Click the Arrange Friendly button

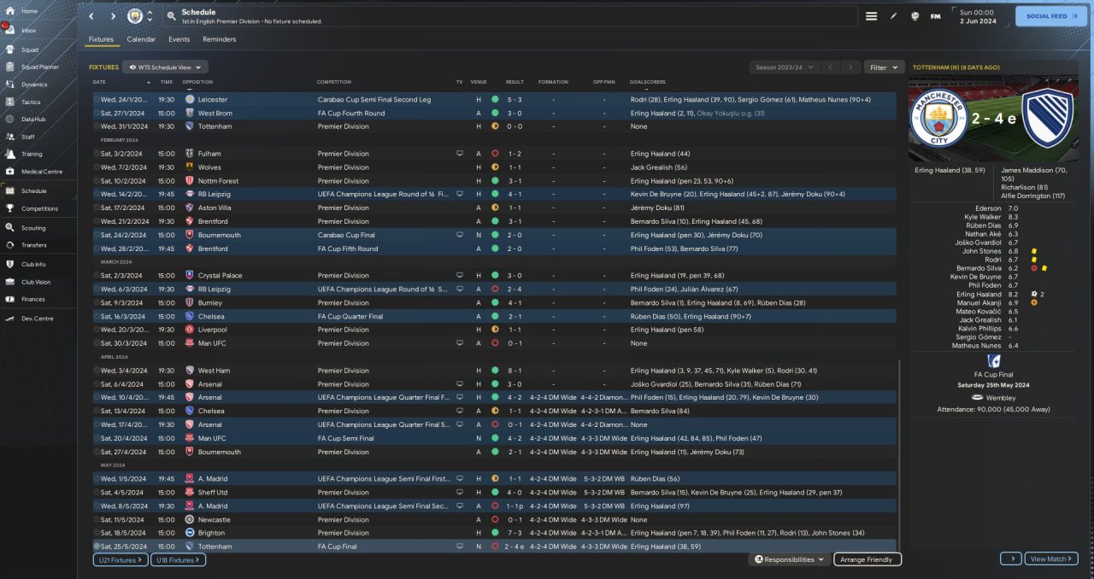click(x=867, y=559)
